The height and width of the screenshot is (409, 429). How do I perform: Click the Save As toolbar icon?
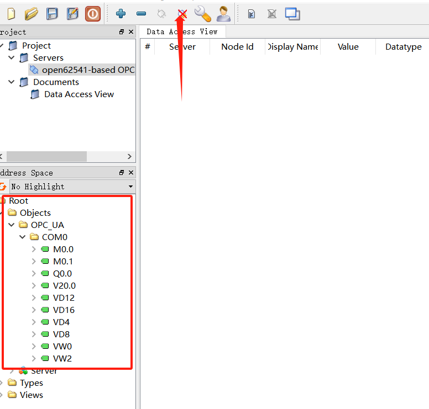pyautogui.click(x=72, y=14)
